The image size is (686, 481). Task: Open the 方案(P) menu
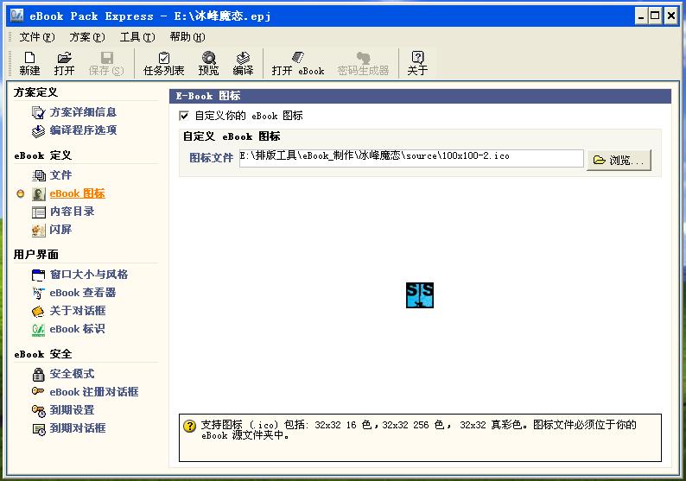(87, 37)
